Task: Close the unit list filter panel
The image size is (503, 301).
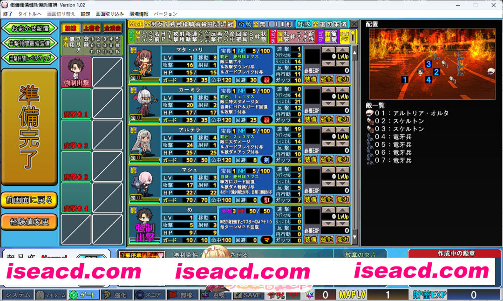Action: [354, 24]
